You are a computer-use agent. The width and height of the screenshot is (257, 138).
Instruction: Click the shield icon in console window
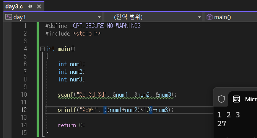pos(221,99)
